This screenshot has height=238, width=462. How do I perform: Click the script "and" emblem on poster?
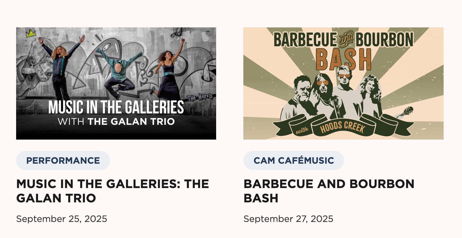click(346, 39)
